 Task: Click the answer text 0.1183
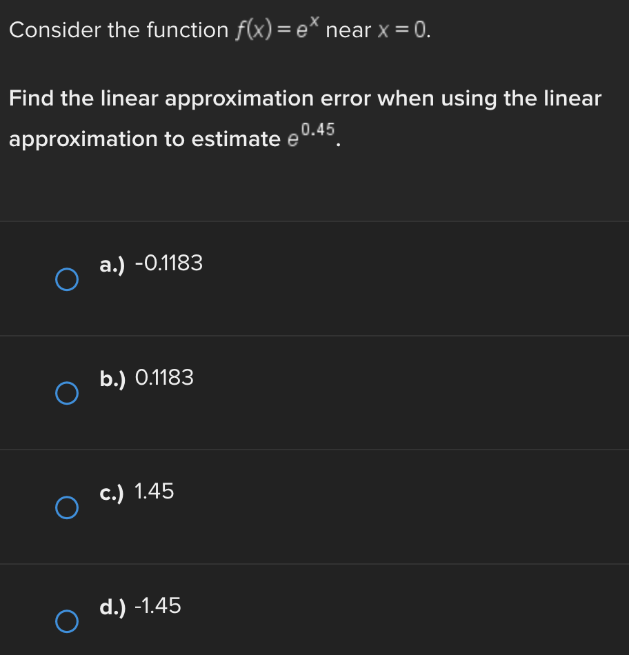tap(166, 378)
